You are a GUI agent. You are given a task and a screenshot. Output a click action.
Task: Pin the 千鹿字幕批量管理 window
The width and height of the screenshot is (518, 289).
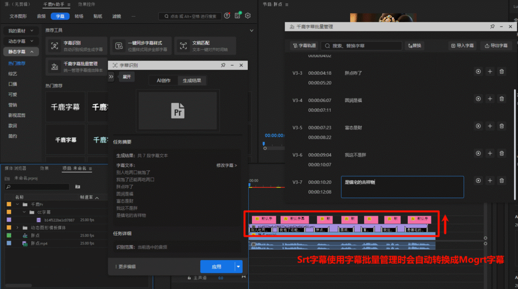(x=492, y=26)
